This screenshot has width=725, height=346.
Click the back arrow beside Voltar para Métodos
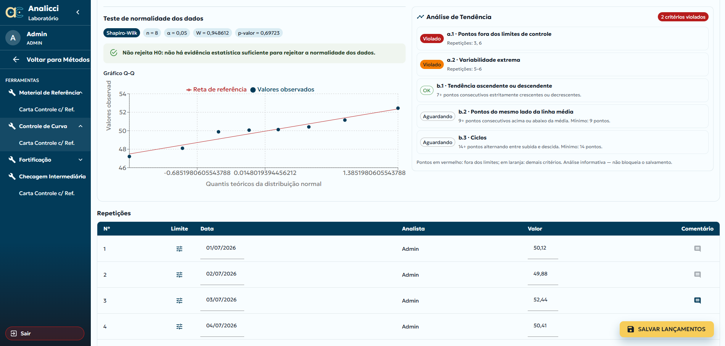pyautogui.click(x=16, y=59)
